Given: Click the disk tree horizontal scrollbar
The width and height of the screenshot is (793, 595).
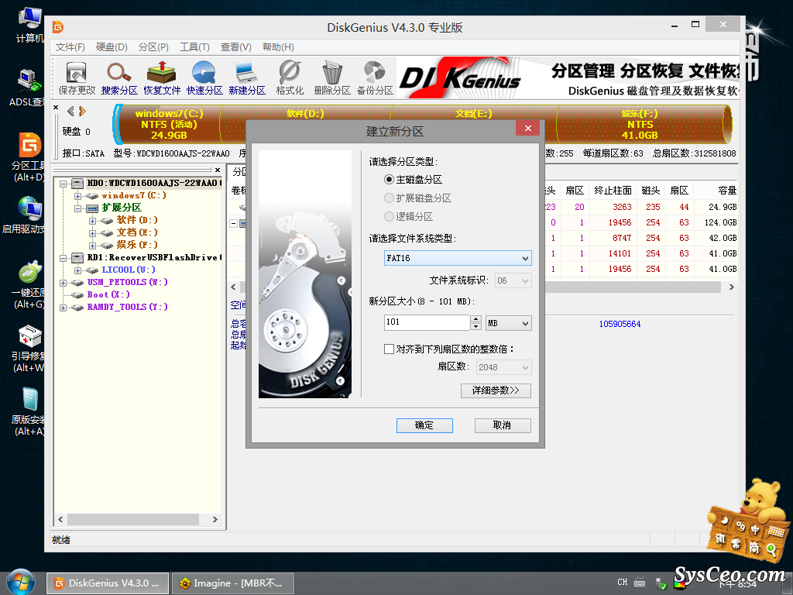Looking at the screenshot, I should click(x=133, y=520).
